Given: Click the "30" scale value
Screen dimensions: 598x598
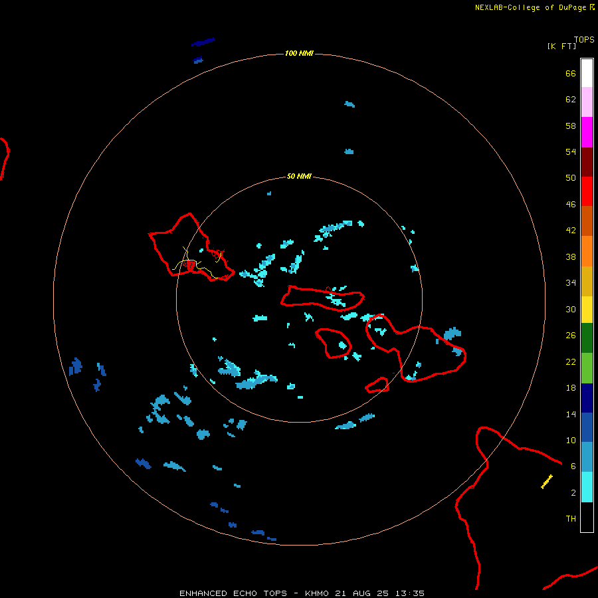Looking at the screenshot, I should click(x=571, y=309).
